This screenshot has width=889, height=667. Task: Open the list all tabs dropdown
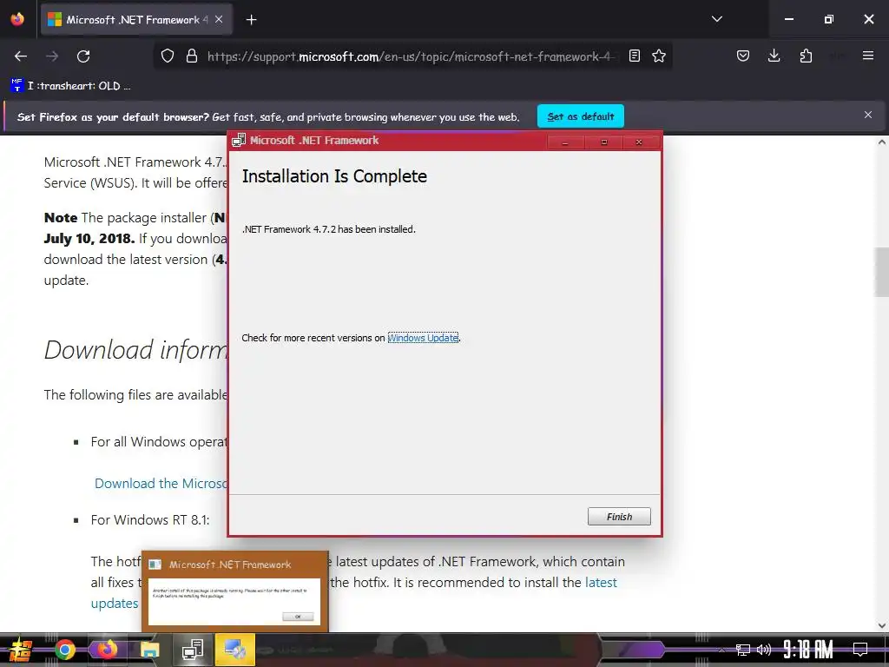(x=717, y=19)
